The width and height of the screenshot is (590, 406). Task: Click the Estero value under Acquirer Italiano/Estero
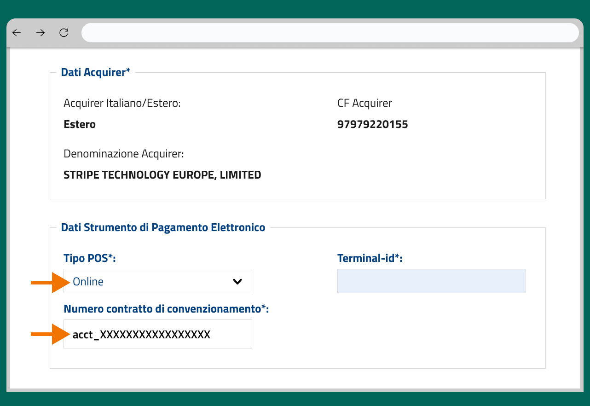point(80,124)
